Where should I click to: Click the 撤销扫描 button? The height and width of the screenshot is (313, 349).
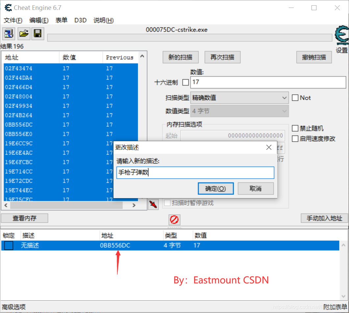(314, 57)
